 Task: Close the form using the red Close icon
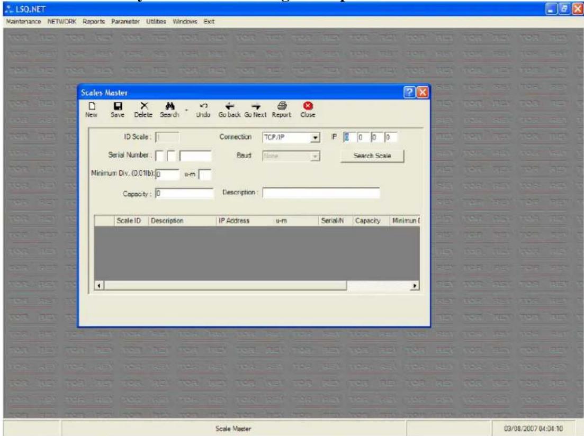click(308, 110)
